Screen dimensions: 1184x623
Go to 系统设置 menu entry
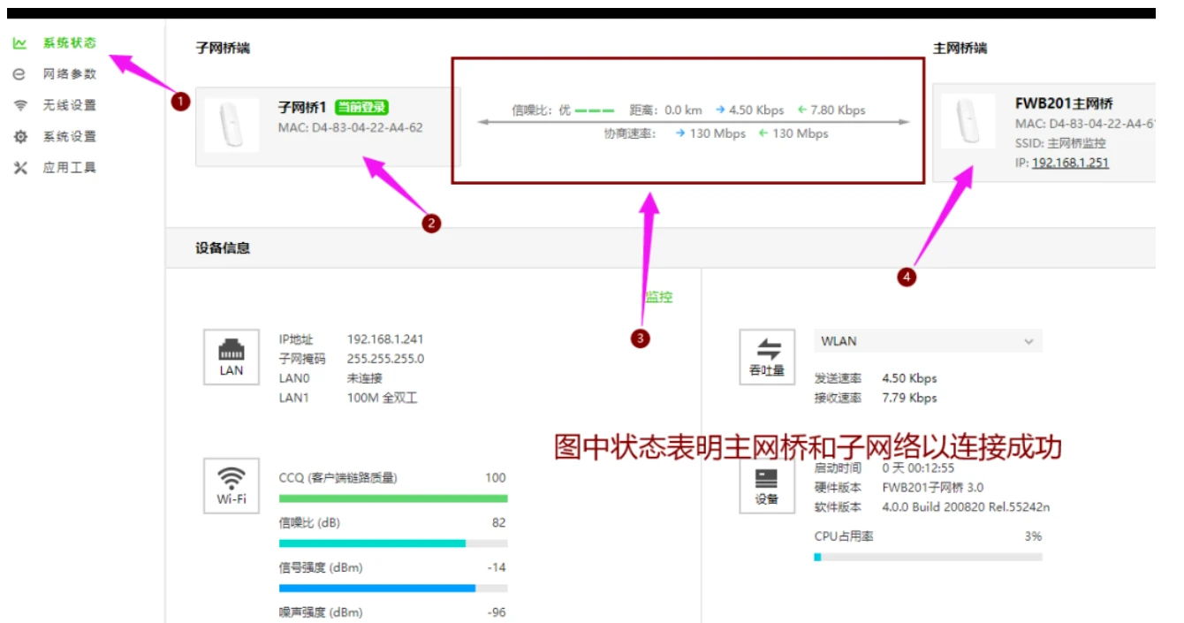point(70,137)
